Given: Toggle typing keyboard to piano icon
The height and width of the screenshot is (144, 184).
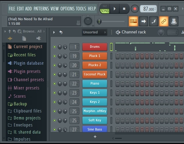Looking at the screenshot, I should click(x=133, y=21).
